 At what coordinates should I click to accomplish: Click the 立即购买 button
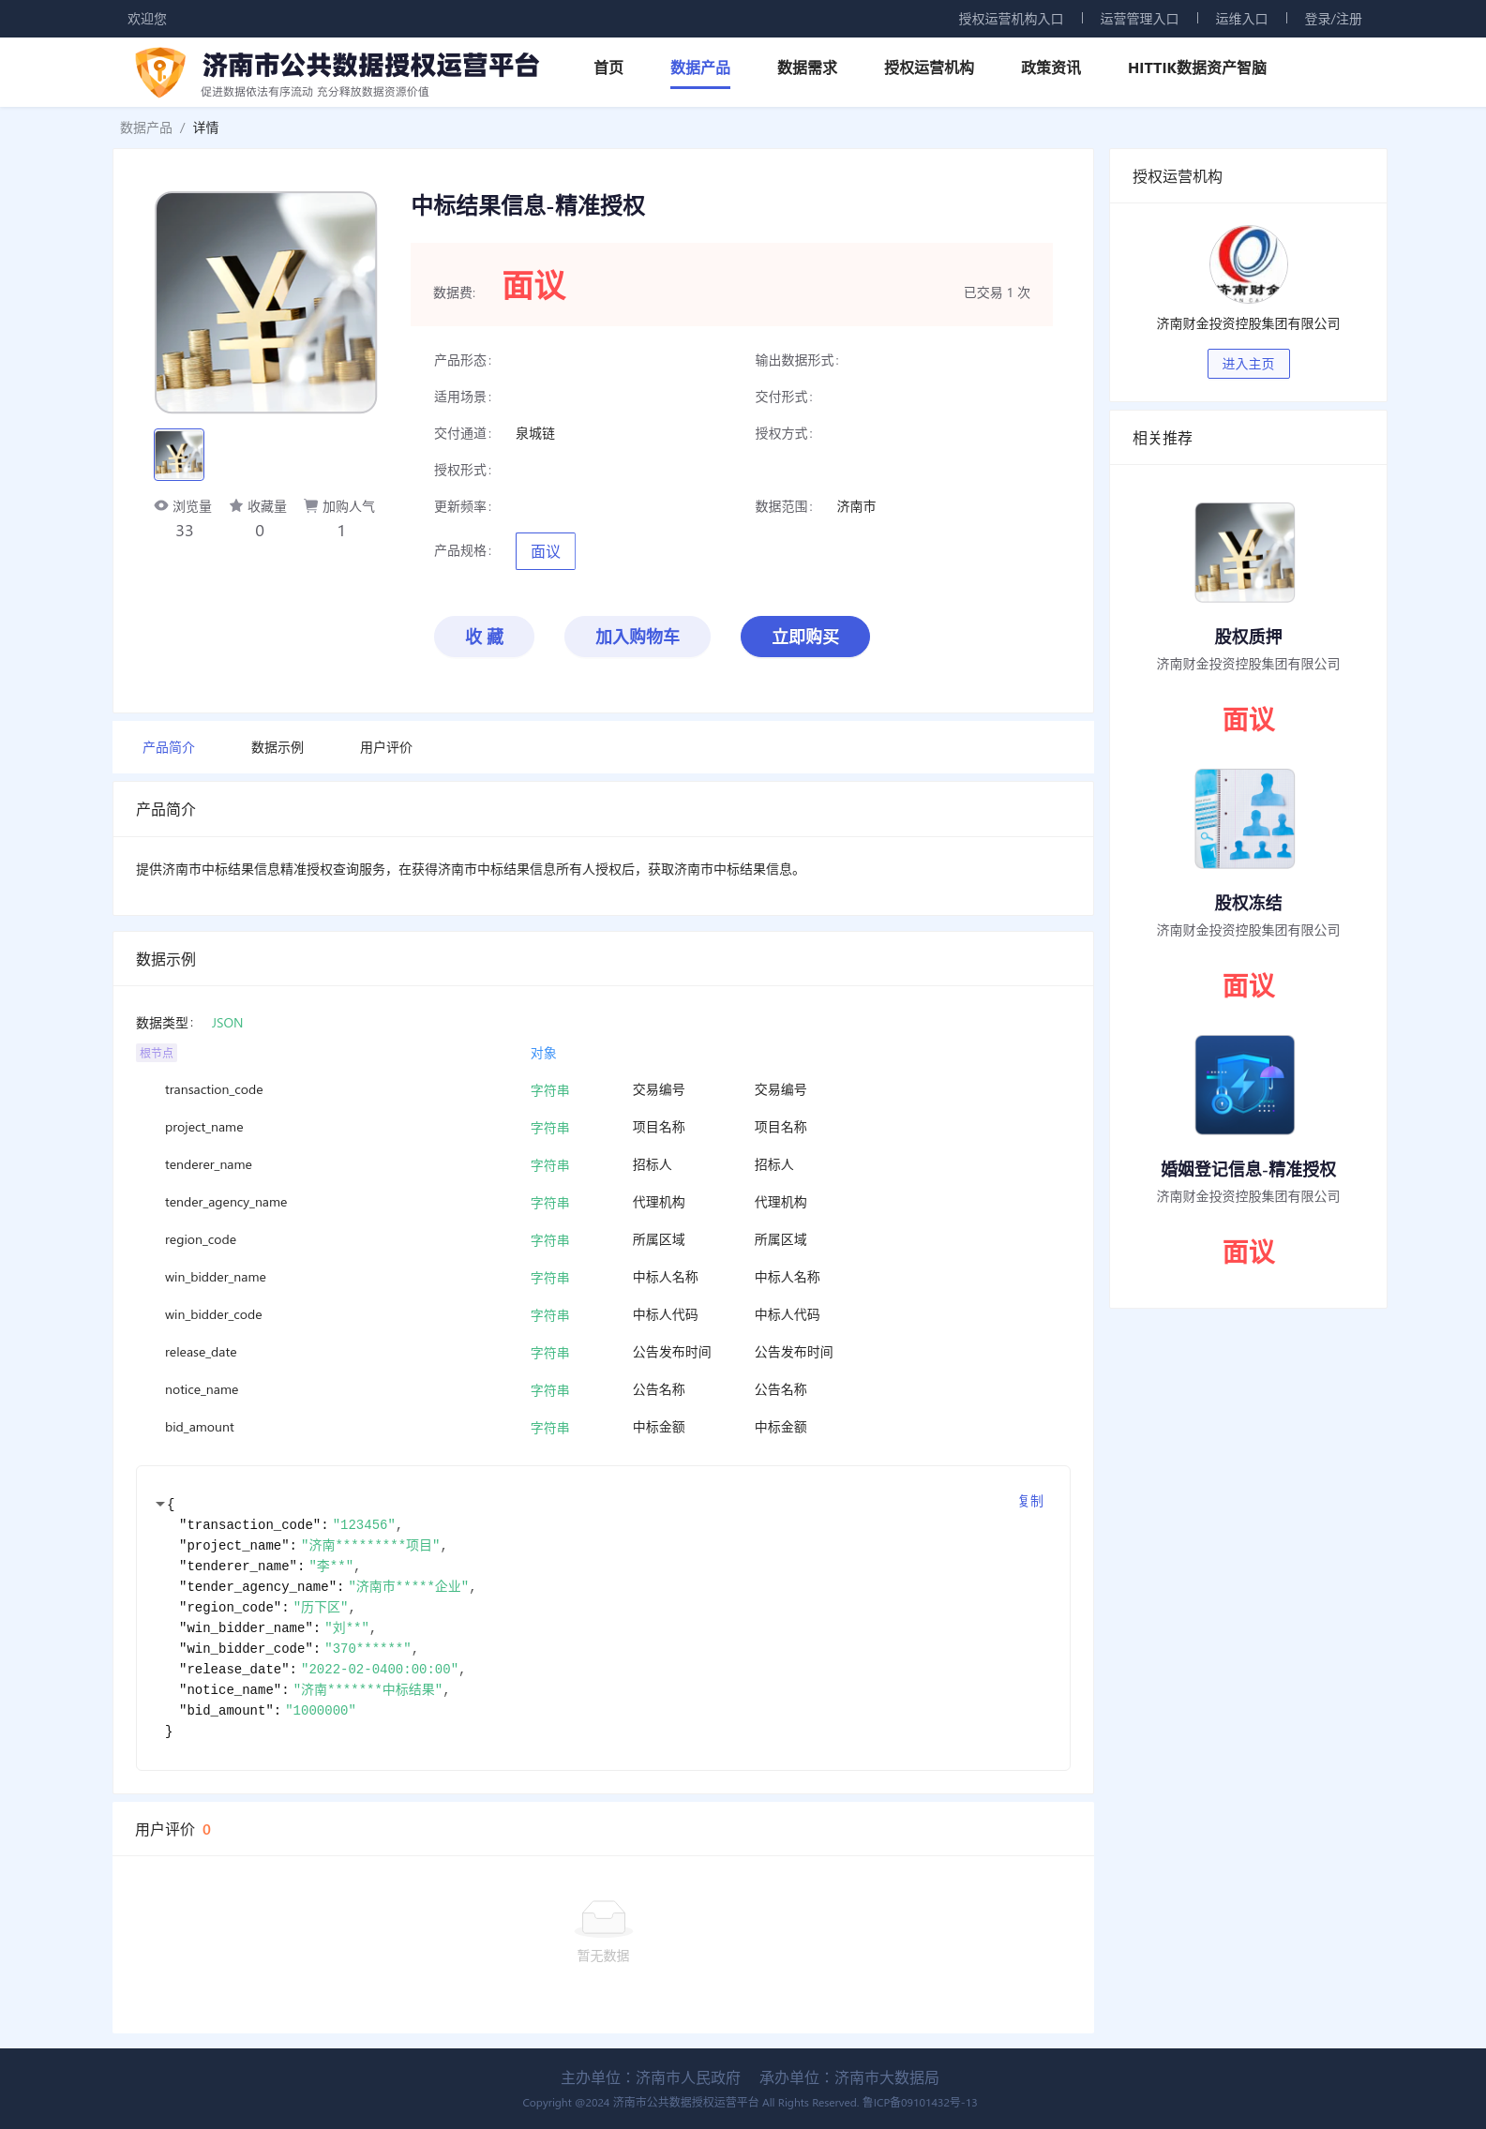[805, 637]
